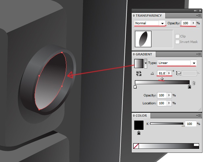Open the Transparency panel flyout menu
The height and width of the screenshot is (162, 214).
(199, 16)
